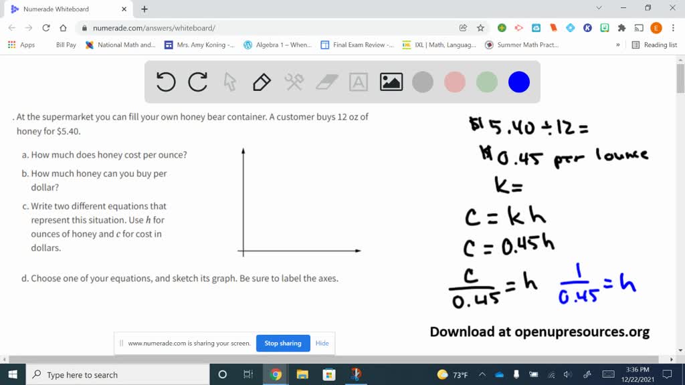
Task: Go forward in browser history
Action: tap(29, 28)
